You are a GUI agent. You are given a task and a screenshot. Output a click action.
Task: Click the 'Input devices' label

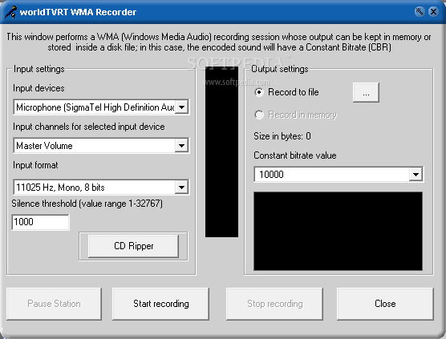39,88
